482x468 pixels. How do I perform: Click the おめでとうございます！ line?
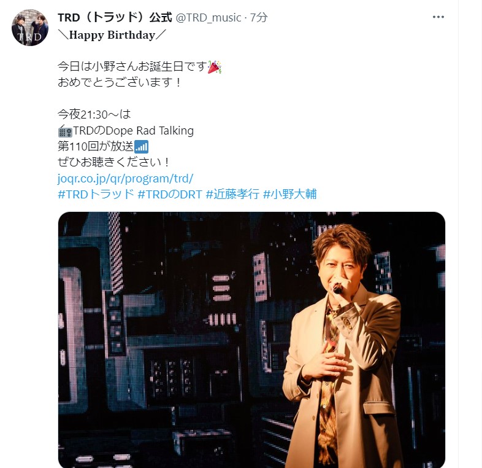[x=120, y=82]
